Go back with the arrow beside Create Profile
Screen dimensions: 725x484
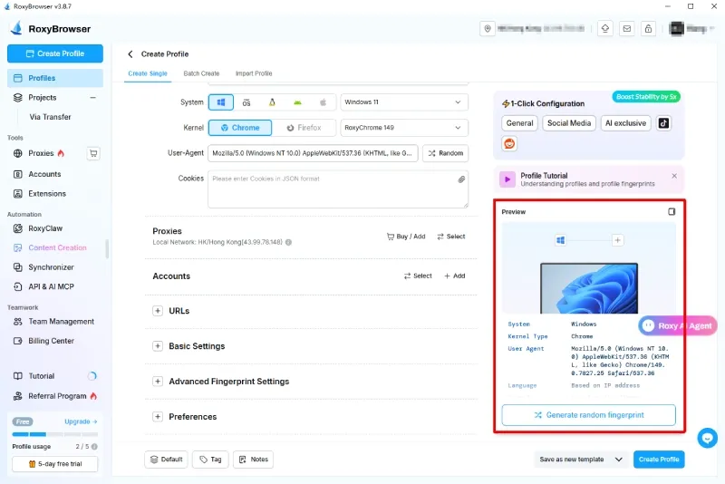[x=130, y=54]
